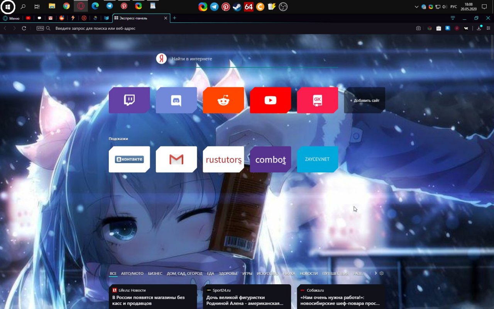Open the notification center icon
This screenshot has height=309, width=494.
pos(484,7)
